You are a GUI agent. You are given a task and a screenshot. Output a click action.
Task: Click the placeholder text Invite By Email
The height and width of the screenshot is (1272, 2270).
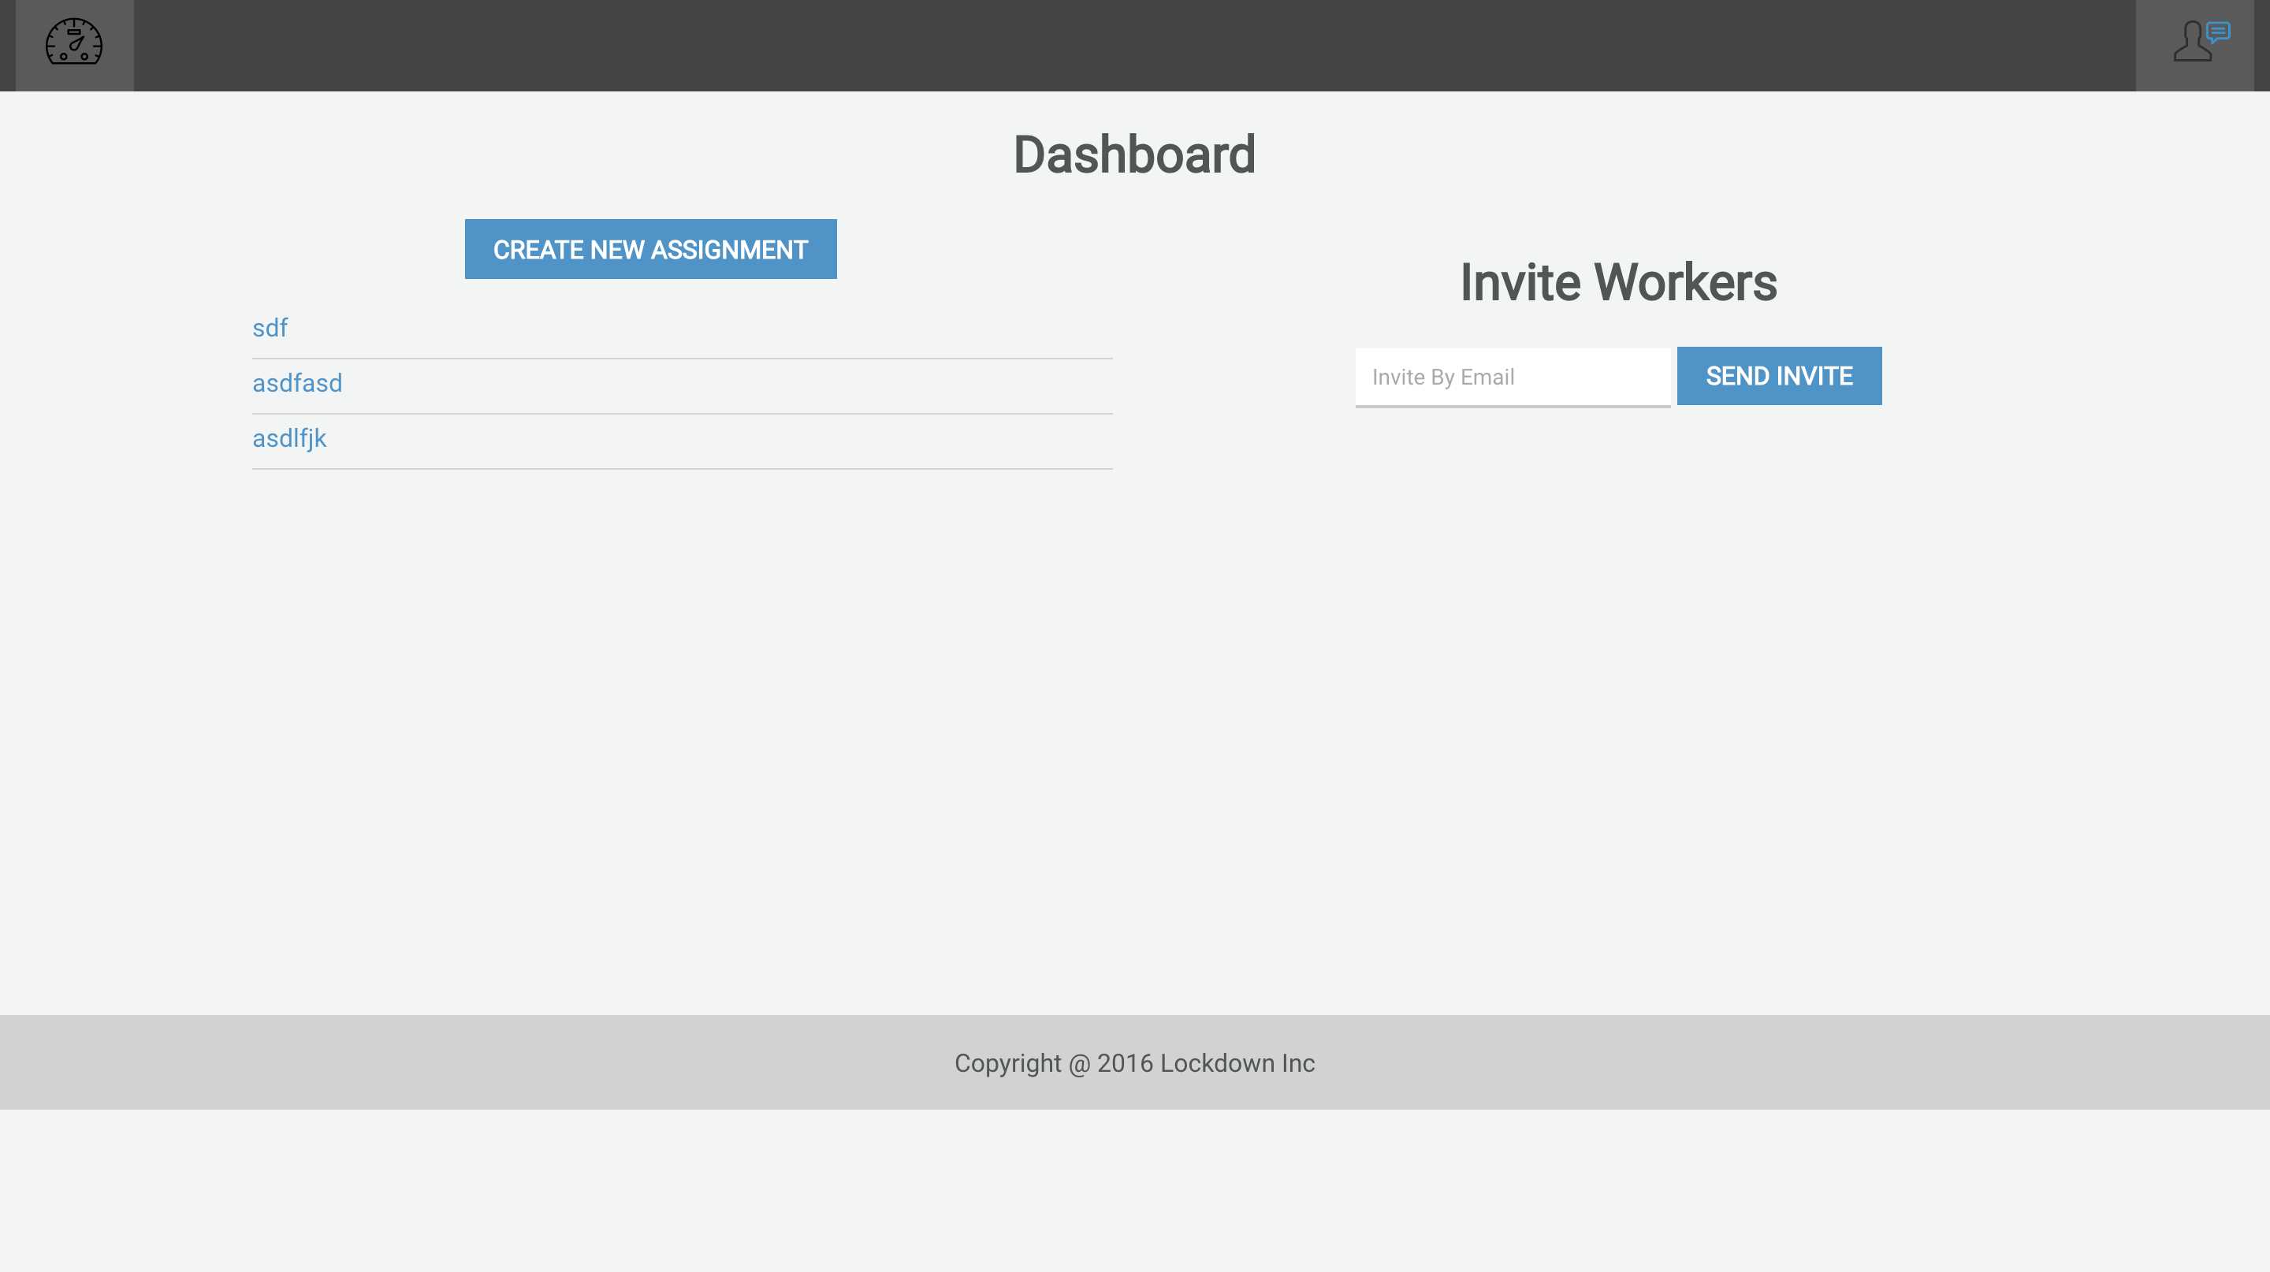point(1442,377)
